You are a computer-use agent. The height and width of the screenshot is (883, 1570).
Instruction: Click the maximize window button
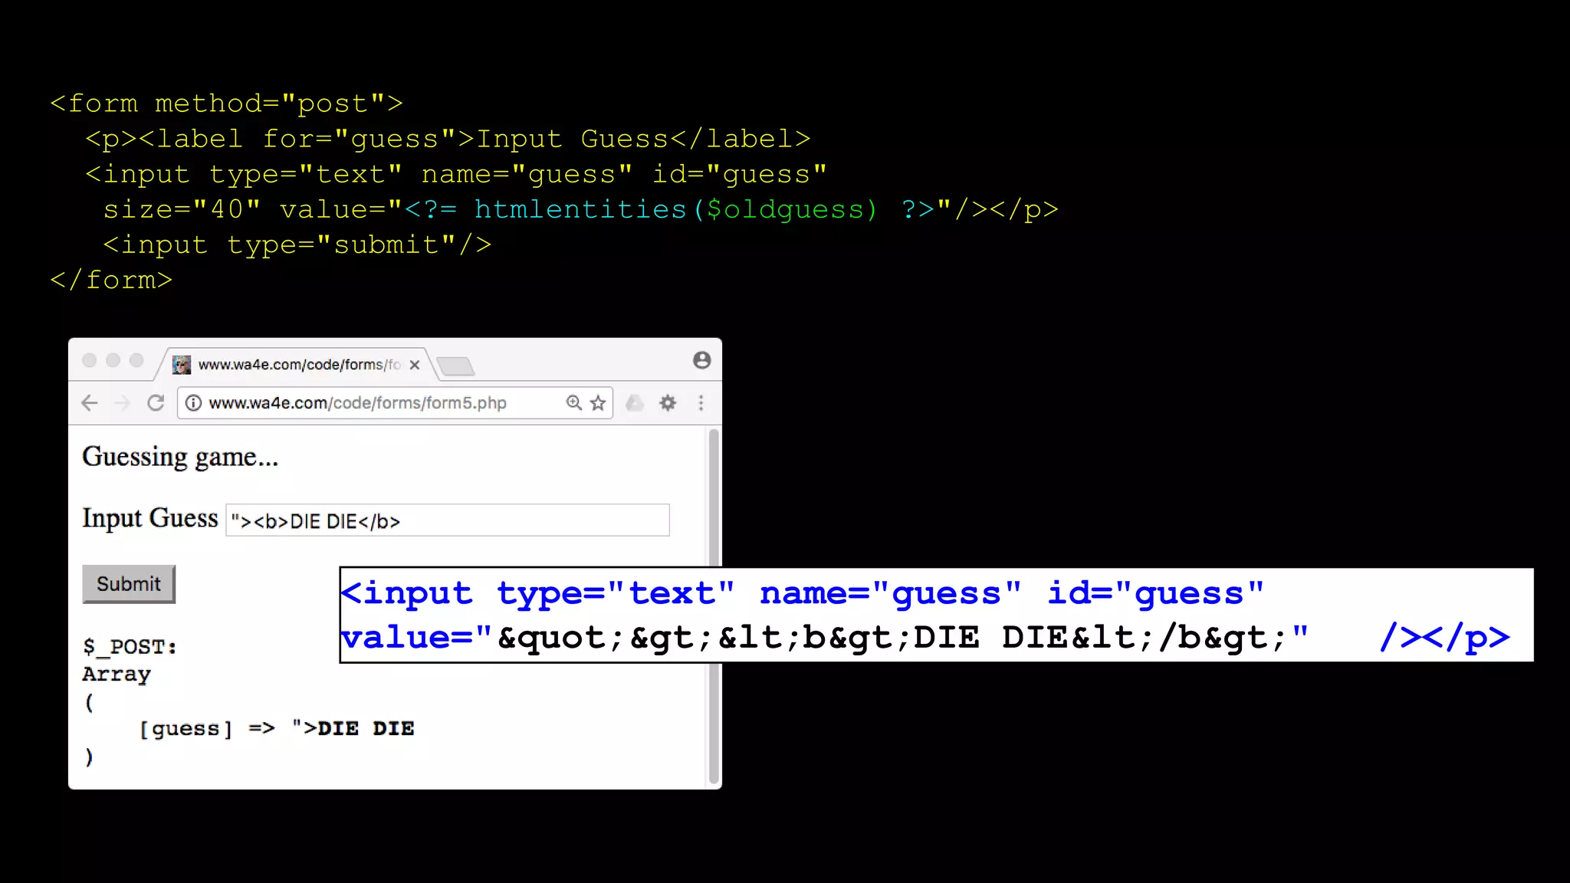tap(136, 360)
